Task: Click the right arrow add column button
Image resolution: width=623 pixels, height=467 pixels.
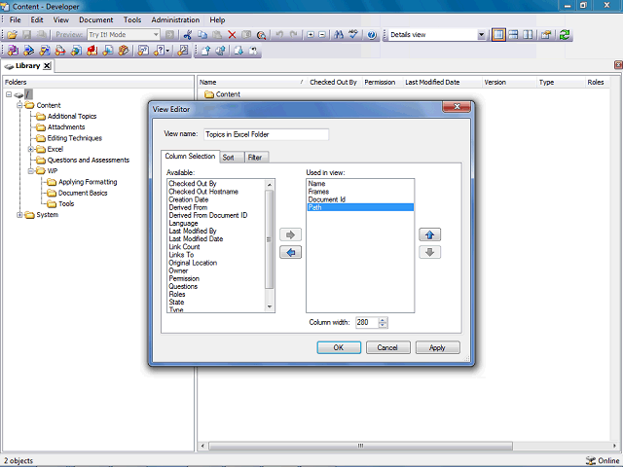Action: click(x=290, y=234)
